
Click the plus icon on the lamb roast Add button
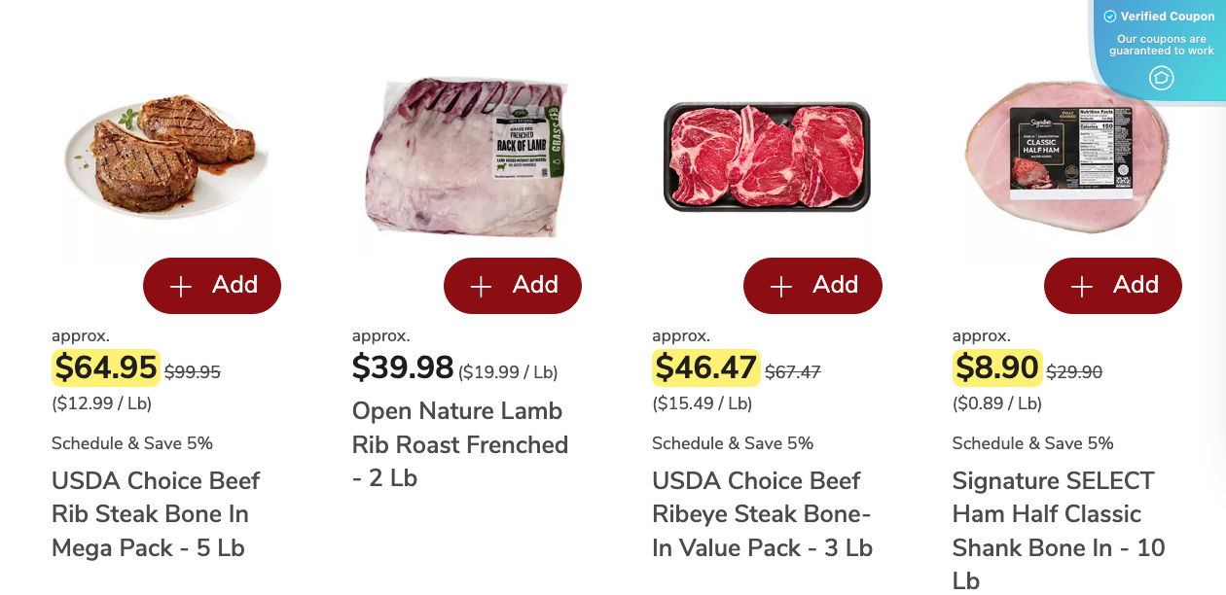click(481, 285)
